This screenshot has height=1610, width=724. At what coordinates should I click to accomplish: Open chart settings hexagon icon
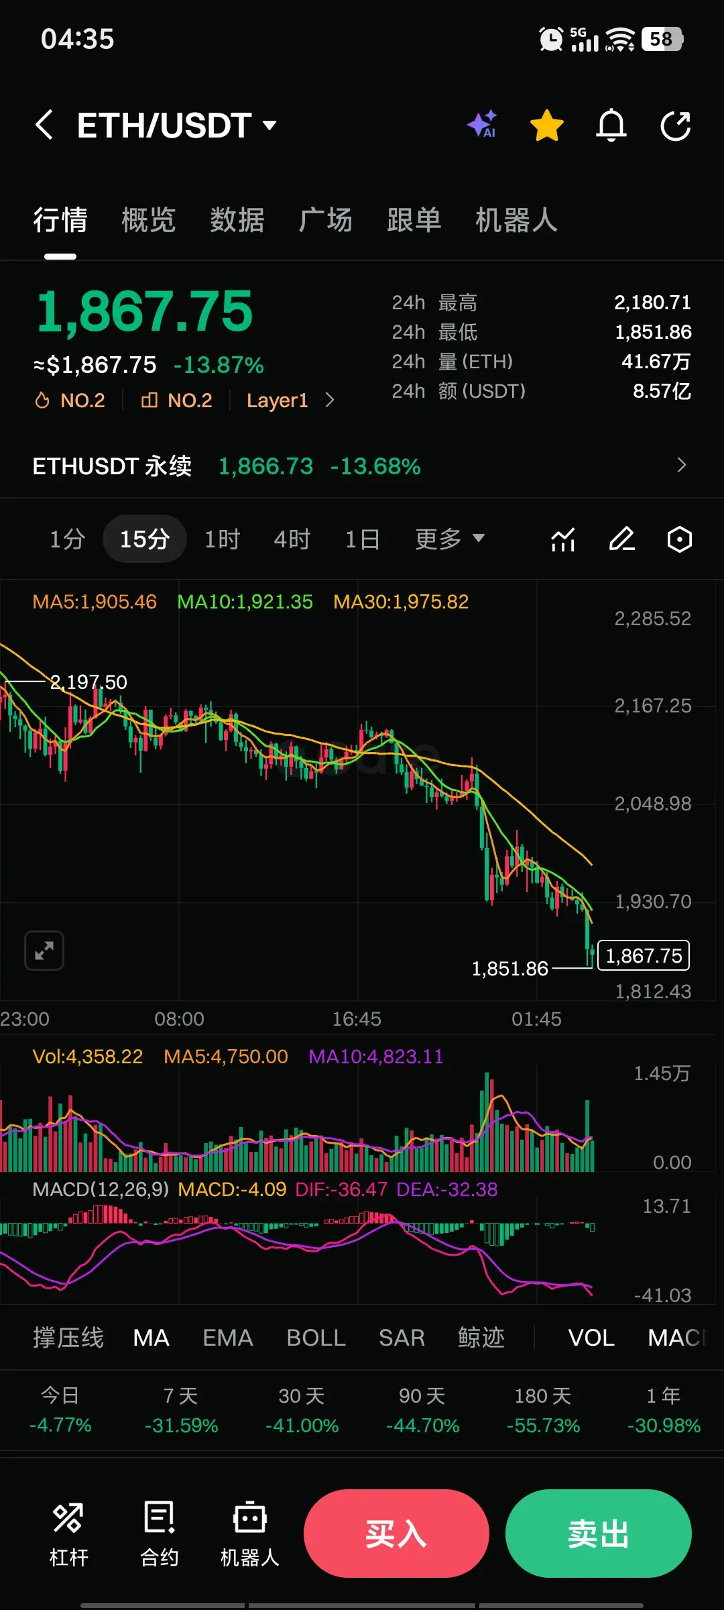(x=680, y=539)
